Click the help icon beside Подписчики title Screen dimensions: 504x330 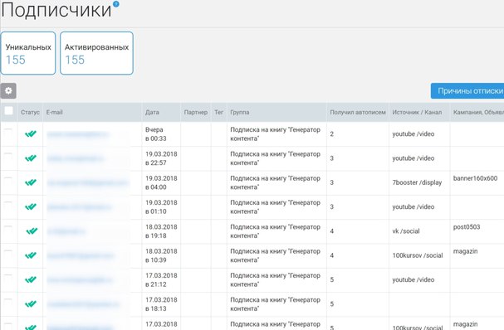click(116, 4)
